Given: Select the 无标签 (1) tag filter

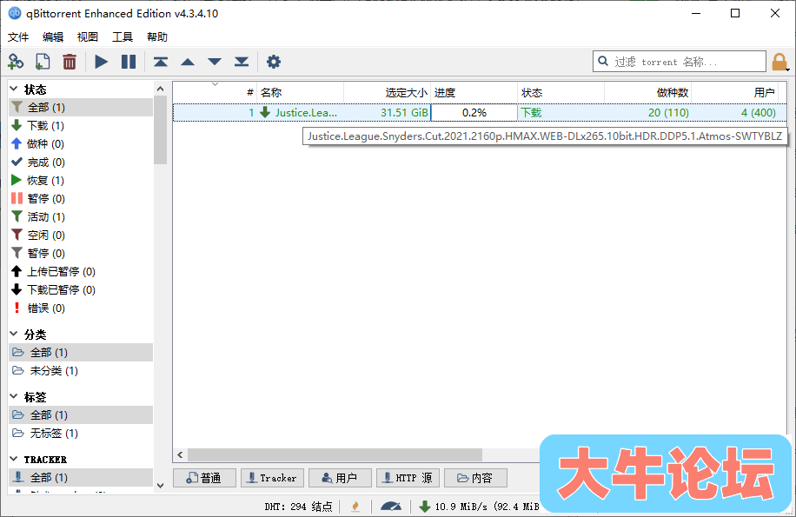Looking at the screenshot, I should [81, 434].
